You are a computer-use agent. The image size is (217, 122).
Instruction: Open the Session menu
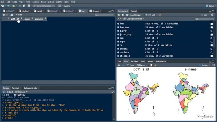pos(36,2)
